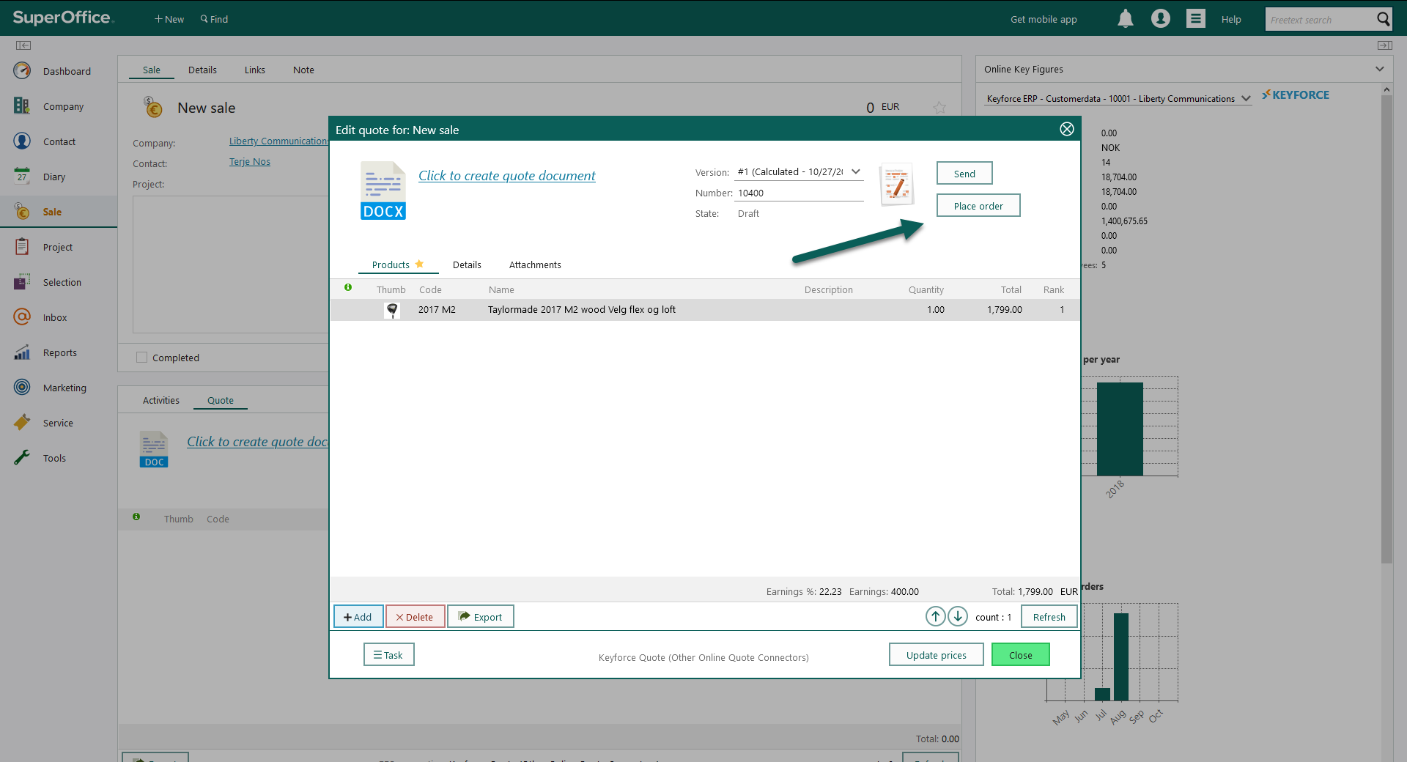Click the favorite star on New sale

pos(939,108)
